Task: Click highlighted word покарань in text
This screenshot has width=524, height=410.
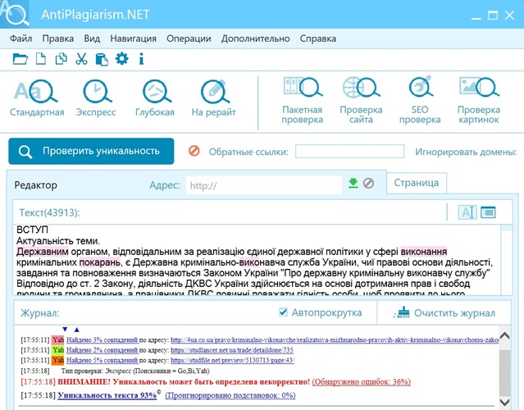Action: coord(99,262)
